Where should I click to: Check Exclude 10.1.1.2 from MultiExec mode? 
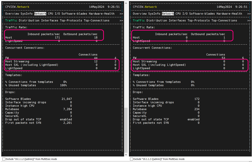pyautogui.click(x=4, y=159)
